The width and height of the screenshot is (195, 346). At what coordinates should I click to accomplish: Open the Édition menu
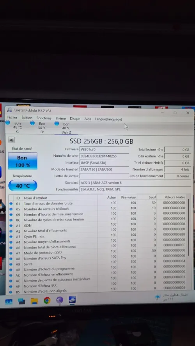click(27, 118)
